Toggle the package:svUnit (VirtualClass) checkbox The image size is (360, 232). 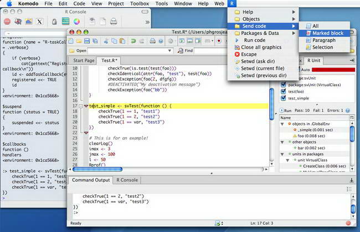click(x=284, y=84)
